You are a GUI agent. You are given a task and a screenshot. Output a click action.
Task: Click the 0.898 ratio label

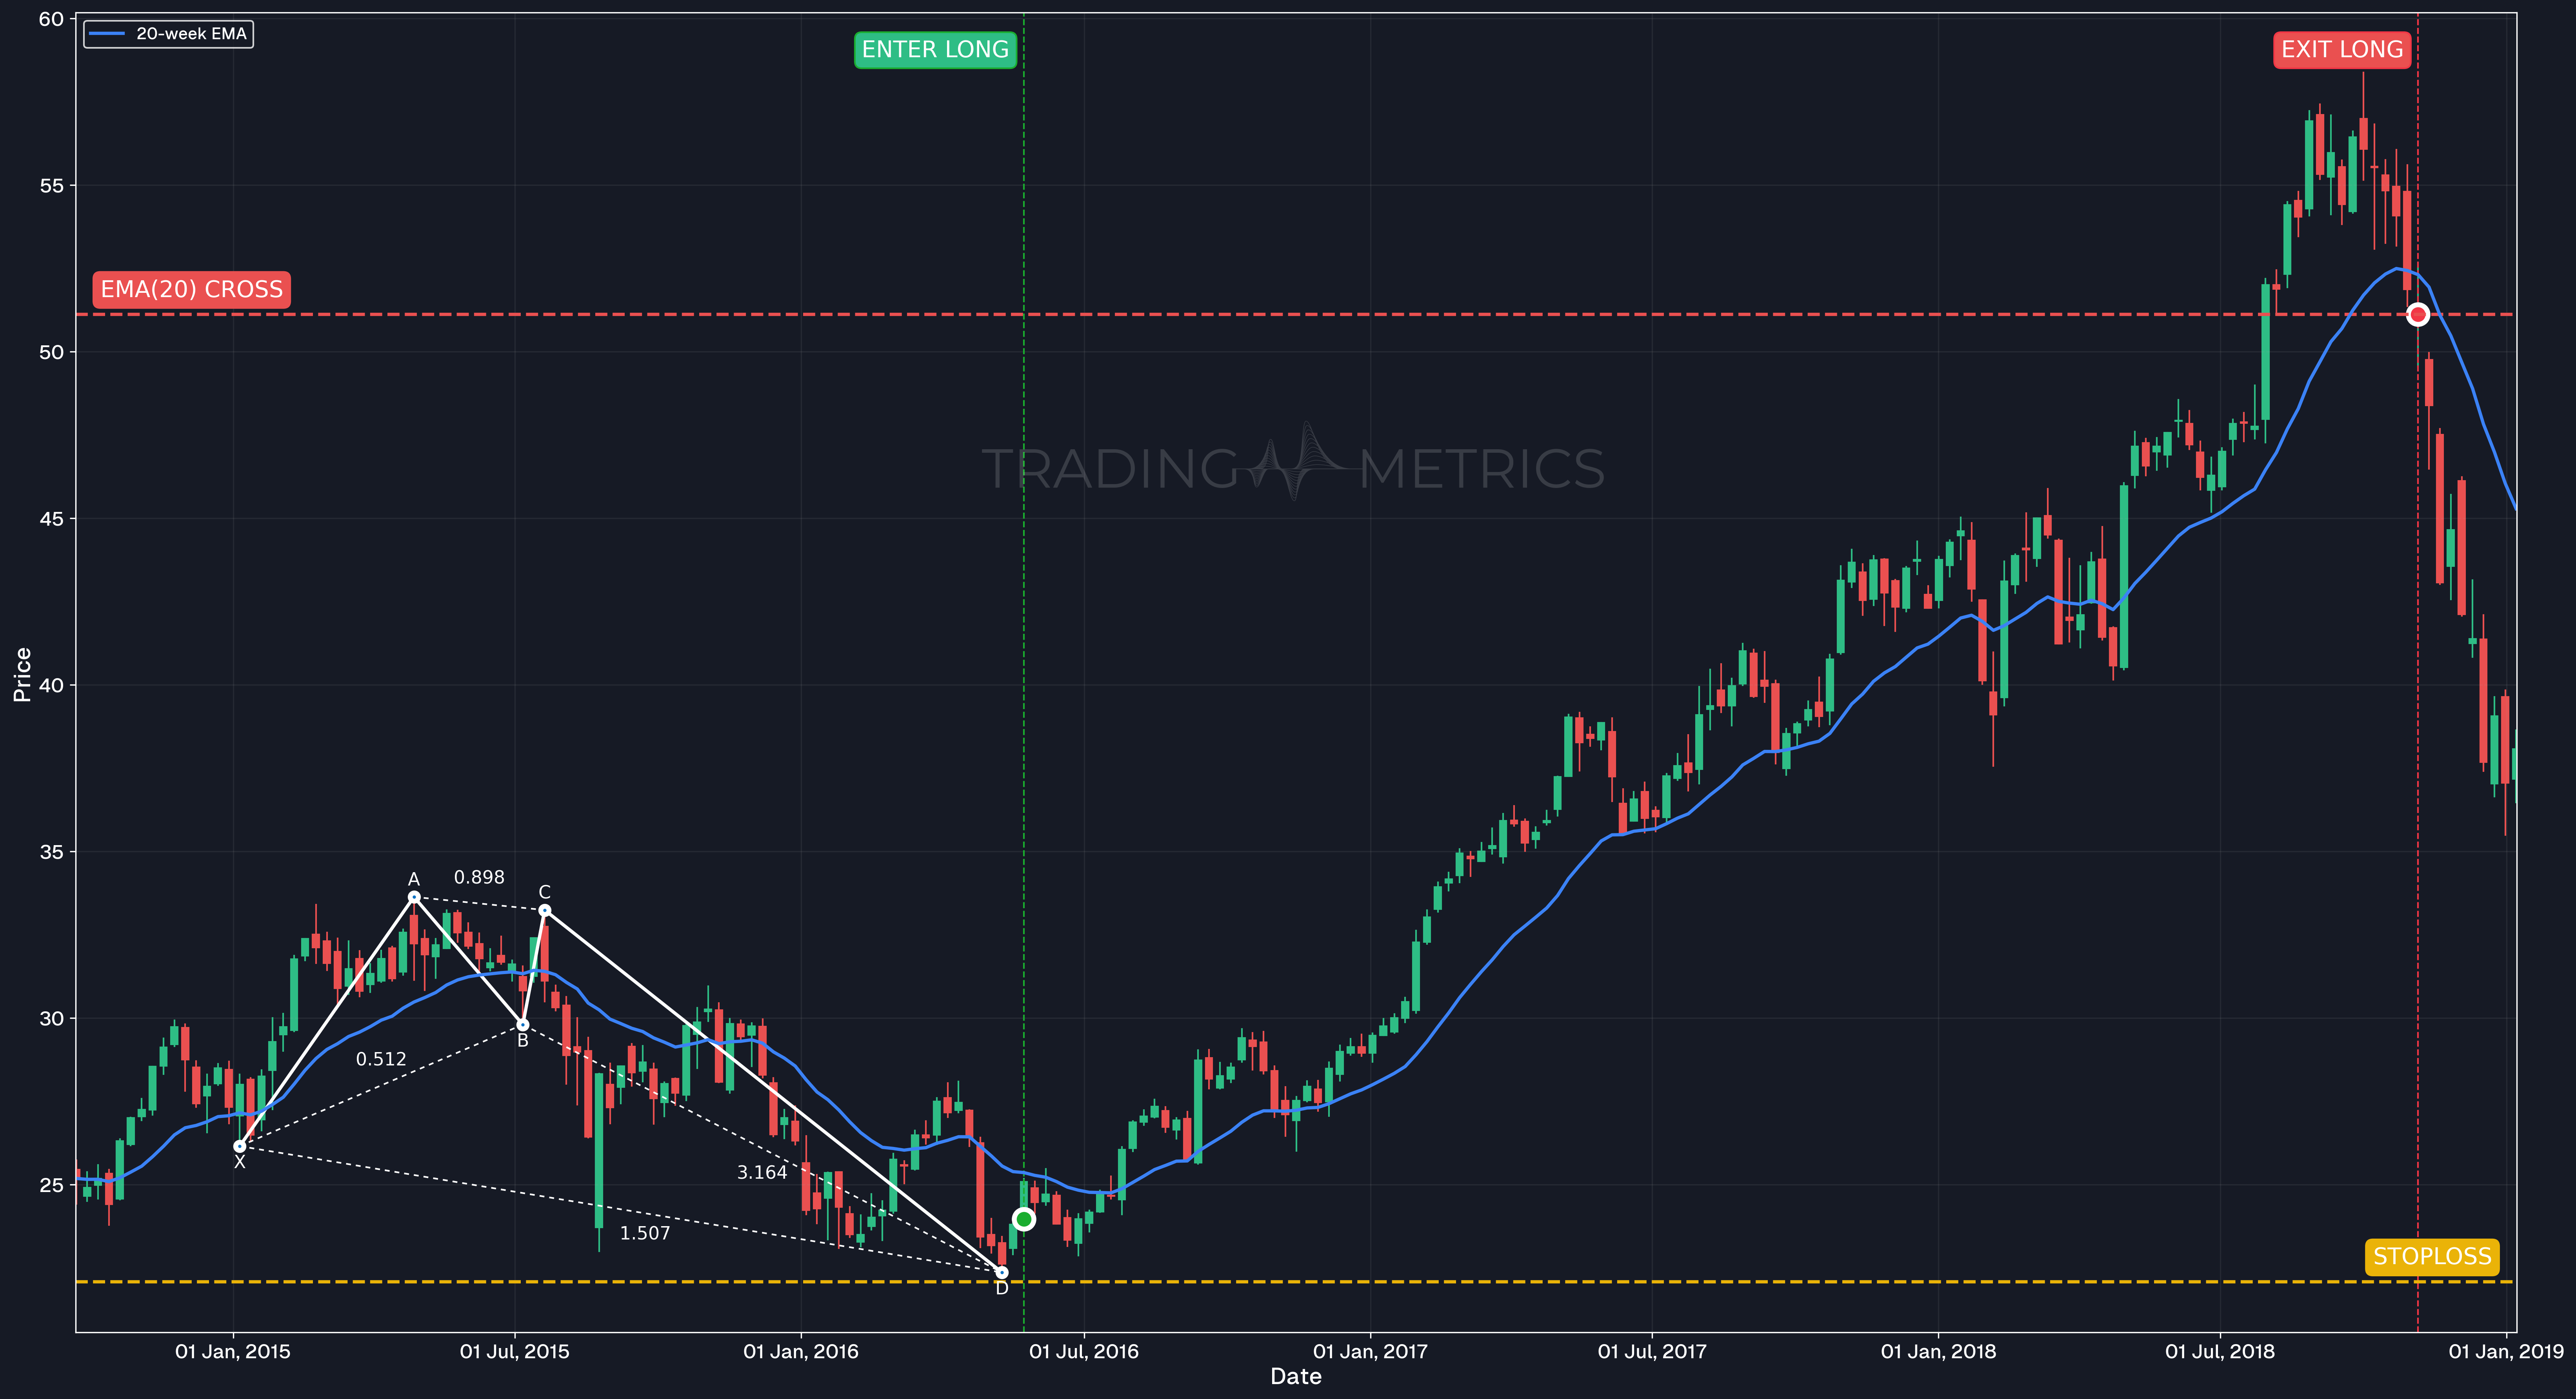point(479,877)
